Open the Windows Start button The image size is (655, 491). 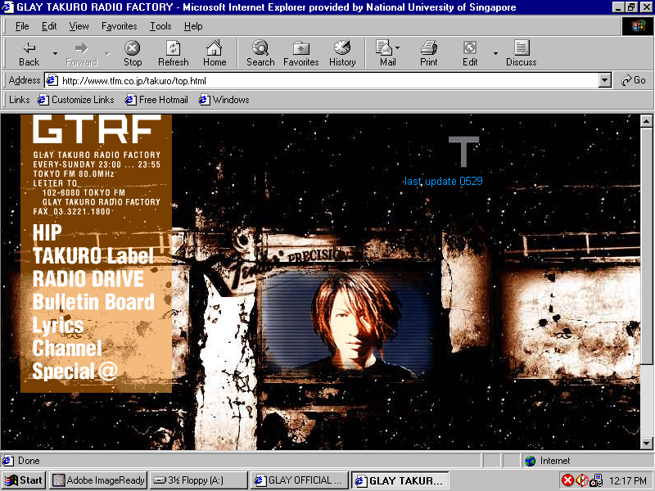coord(24,480)
